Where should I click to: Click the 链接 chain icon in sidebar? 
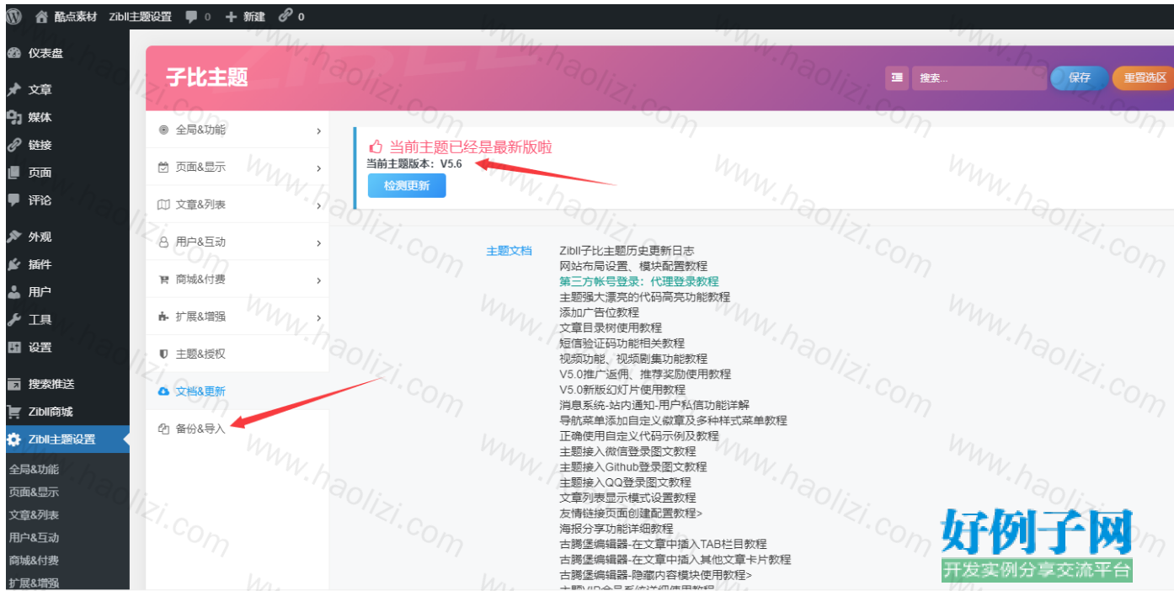click(14, 145)
